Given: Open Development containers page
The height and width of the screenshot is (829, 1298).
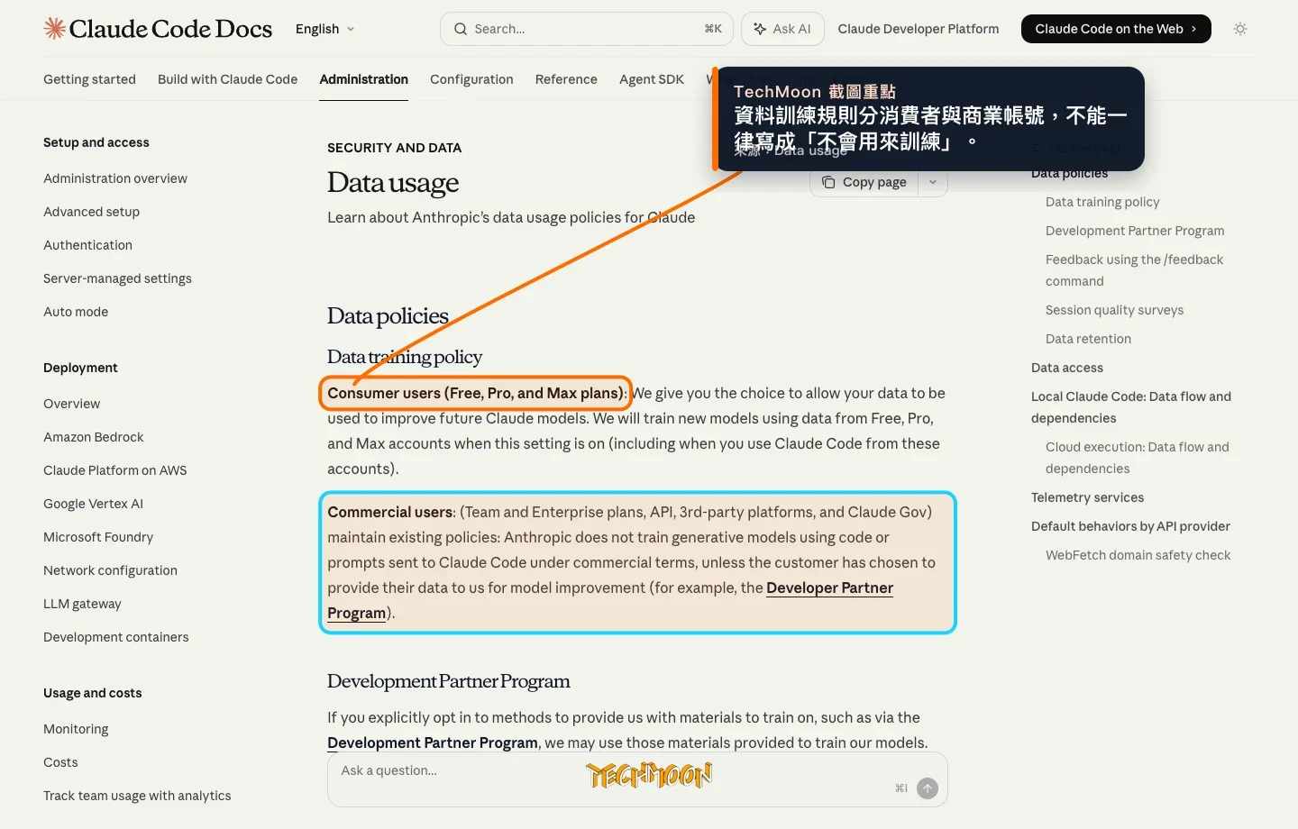Looking at the screenshot, I should 115,637.
